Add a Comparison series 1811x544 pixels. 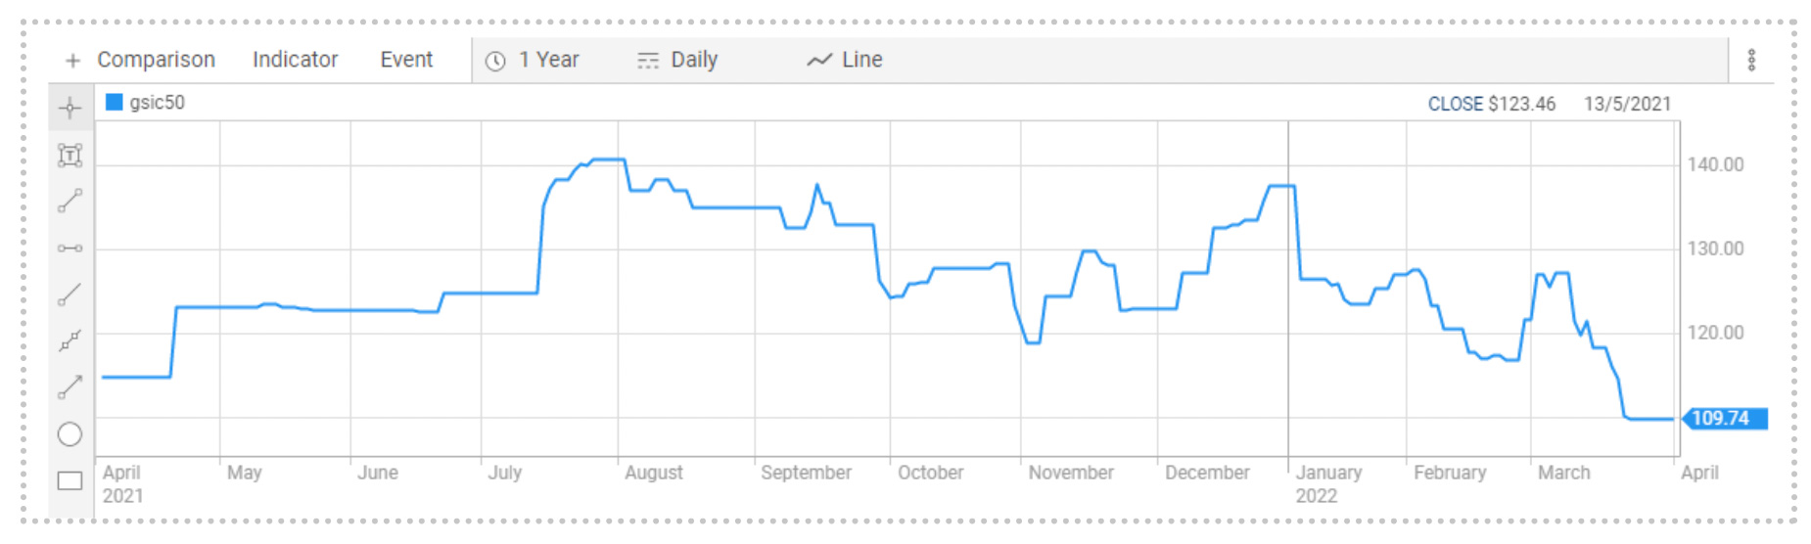coord(156,61)
